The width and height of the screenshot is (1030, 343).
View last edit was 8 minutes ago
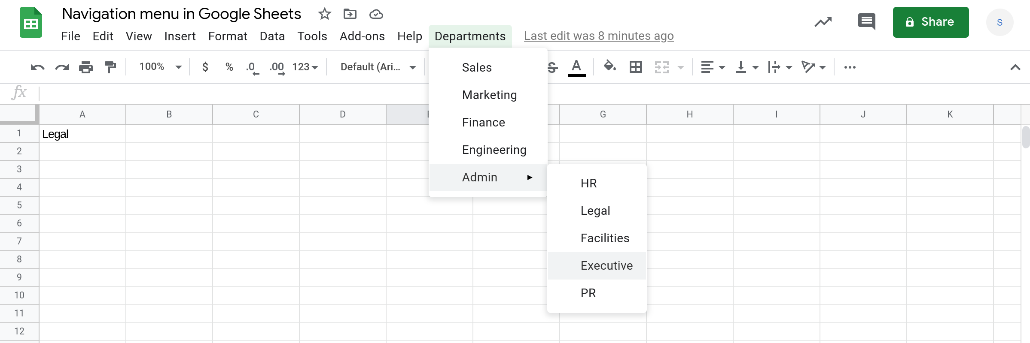599,36
